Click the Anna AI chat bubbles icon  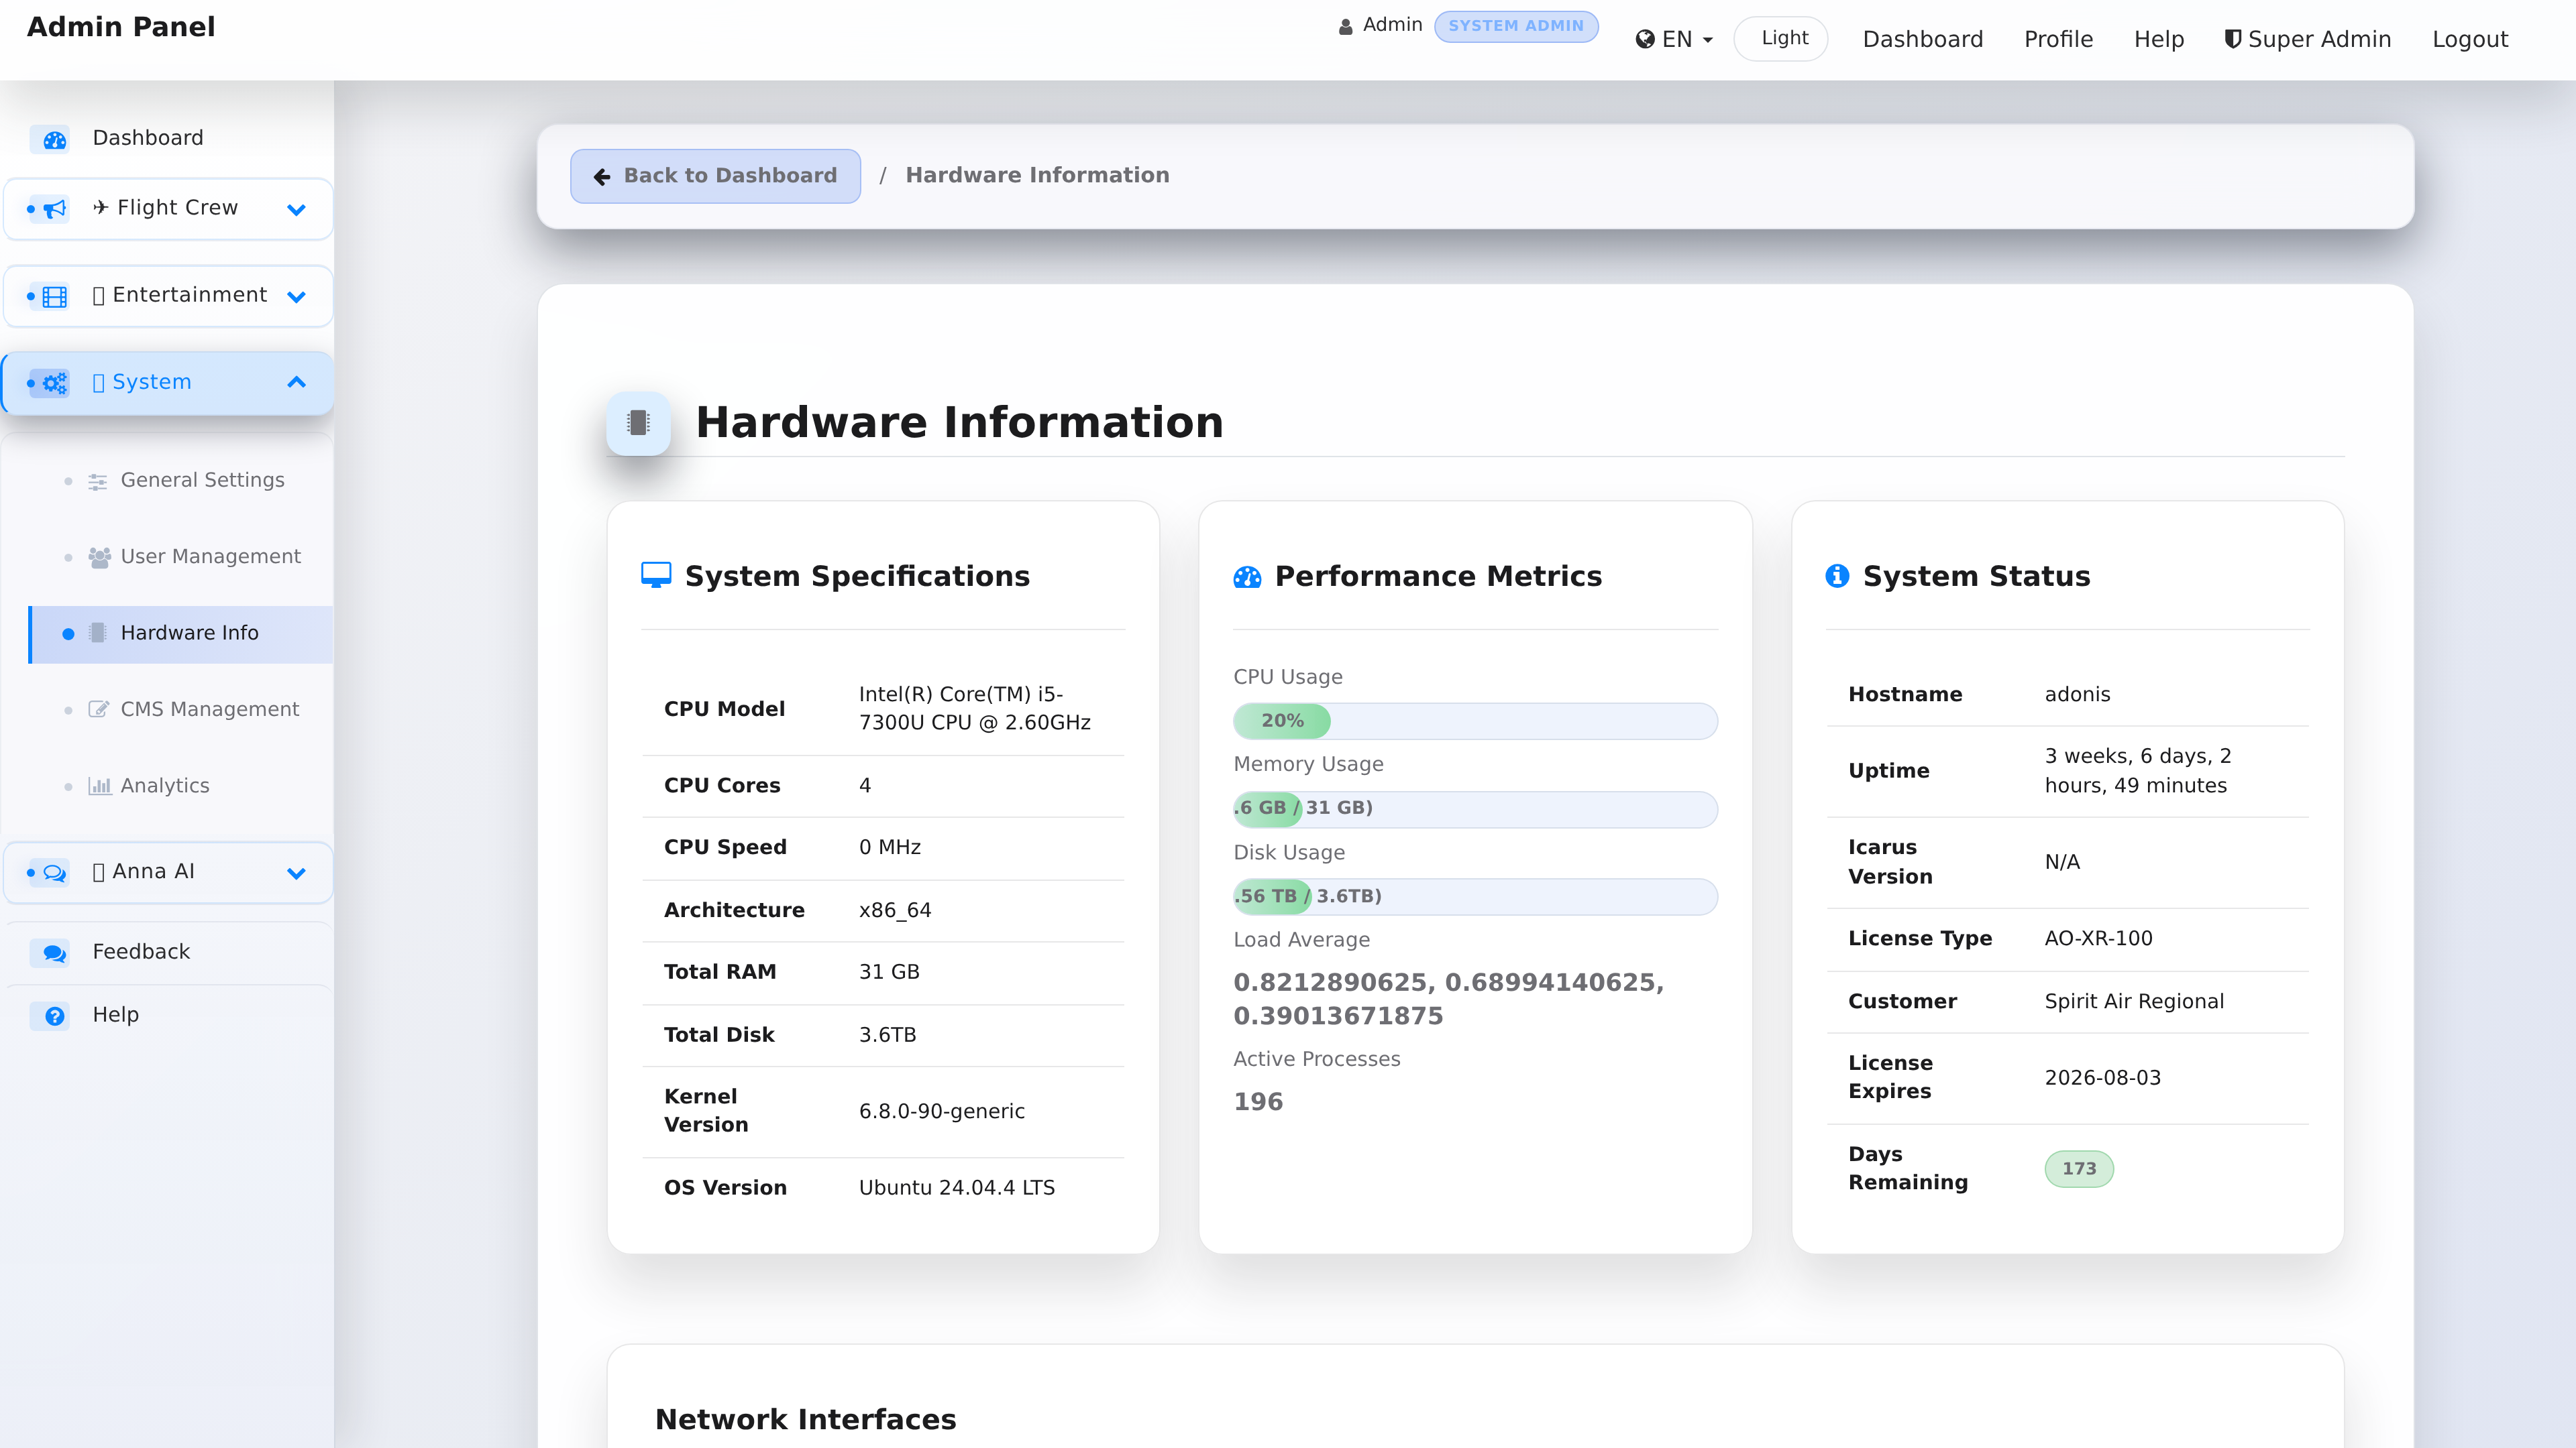(54, 873)
